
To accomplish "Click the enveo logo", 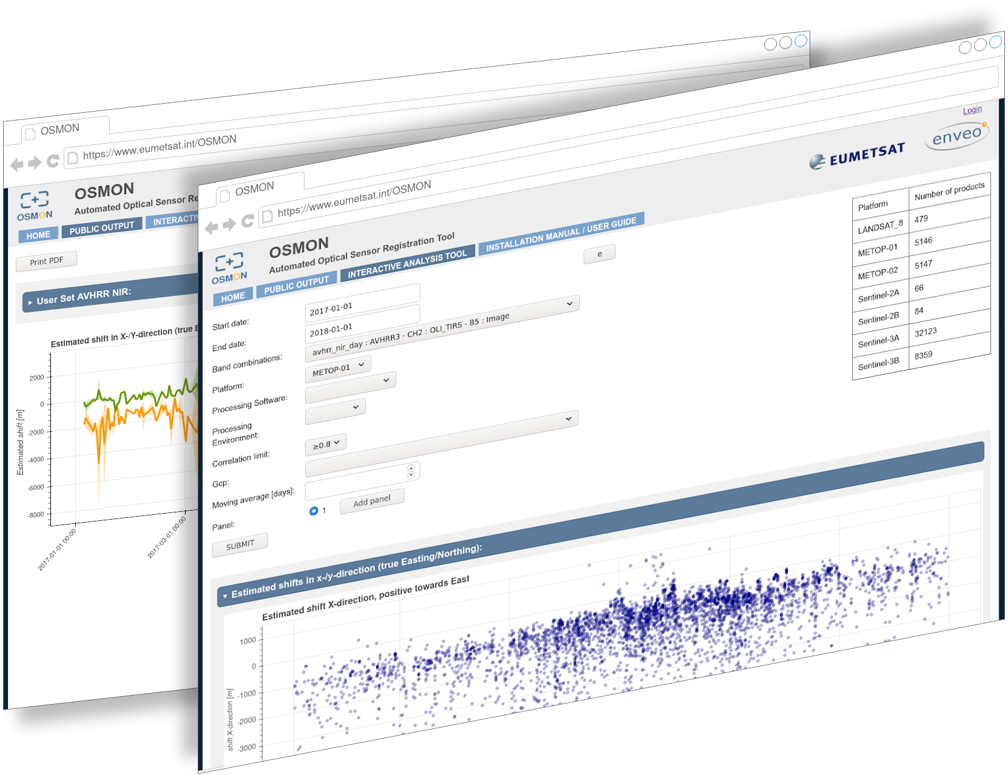I will [x=956, y=136].
